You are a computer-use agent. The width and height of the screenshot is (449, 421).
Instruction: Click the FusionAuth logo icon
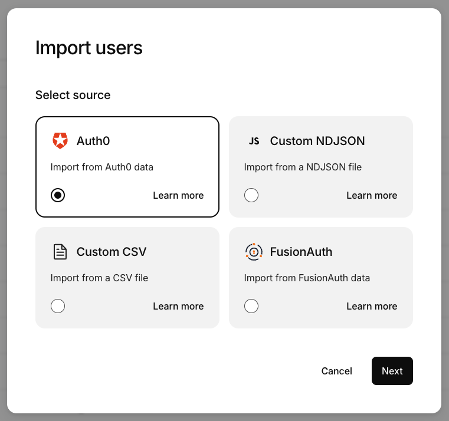pos(254,252)
